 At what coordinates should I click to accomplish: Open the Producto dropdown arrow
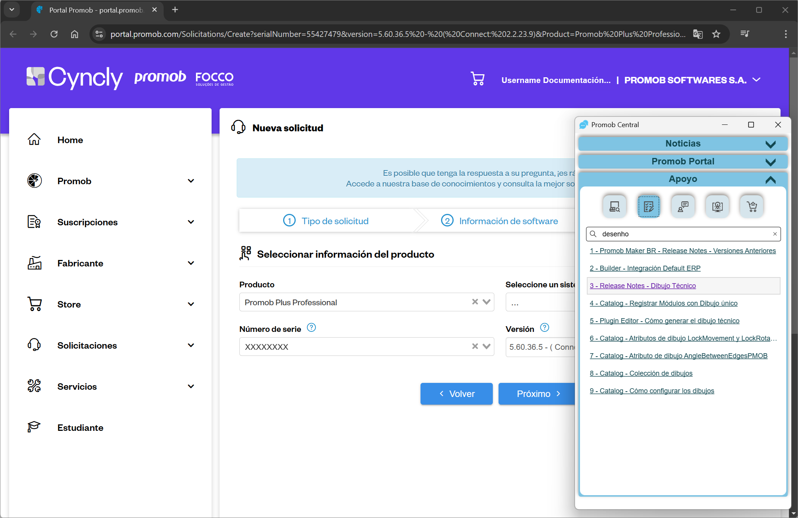click(x=486, y=302)
